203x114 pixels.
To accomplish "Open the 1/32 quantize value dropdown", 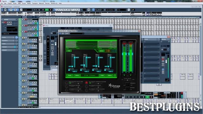I will 122,10.
